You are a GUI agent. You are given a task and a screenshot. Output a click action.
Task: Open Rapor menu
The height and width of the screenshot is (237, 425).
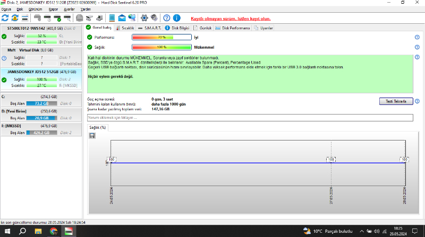pos(53,9)
